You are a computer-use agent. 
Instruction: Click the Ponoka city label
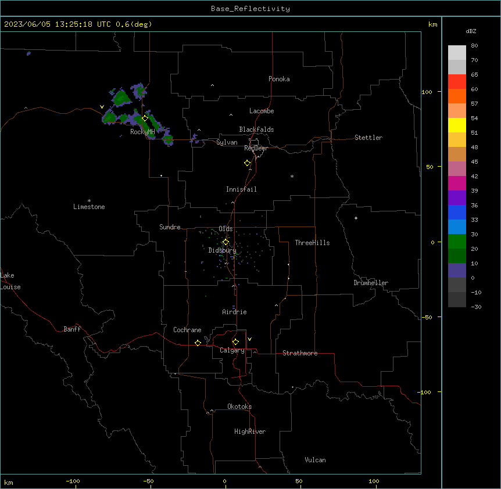pos(279,79)
